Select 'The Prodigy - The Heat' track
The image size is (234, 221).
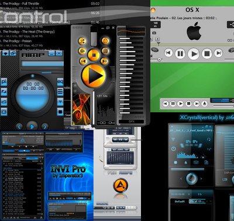point(29,32)
